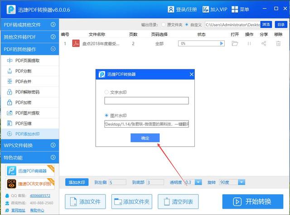Viewport: 290px width, 215px height.
Task: Choose 文字水印 radio option
Action: pos(106,92)
